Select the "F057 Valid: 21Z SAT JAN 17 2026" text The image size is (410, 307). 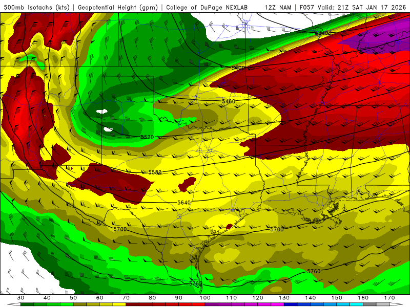click(353, 7)
